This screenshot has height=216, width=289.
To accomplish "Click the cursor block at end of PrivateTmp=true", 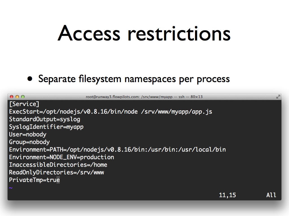I will pos(58,180).
